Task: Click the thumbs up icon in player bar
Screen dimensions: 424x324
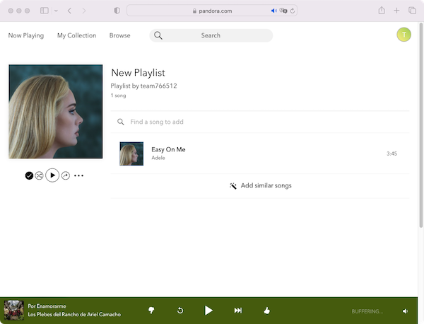Action: [x=266, y=311]
